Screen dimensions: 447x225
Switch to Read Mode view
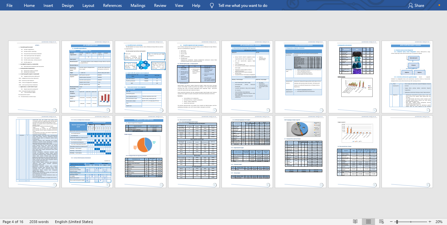(x=355, y=222)
